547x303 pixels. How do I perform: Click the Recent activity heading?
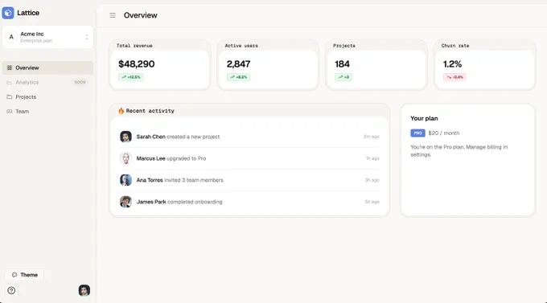[x=150, y=111]
